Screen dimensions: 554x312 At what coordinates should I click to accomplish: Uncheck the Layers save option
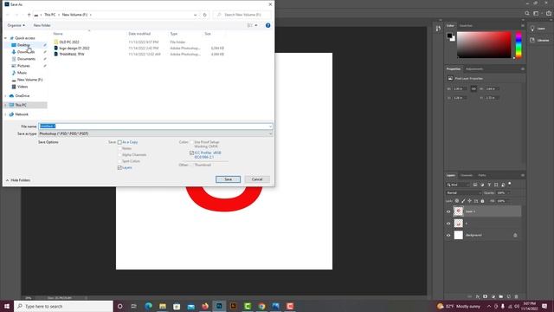(x=119, y=167)
